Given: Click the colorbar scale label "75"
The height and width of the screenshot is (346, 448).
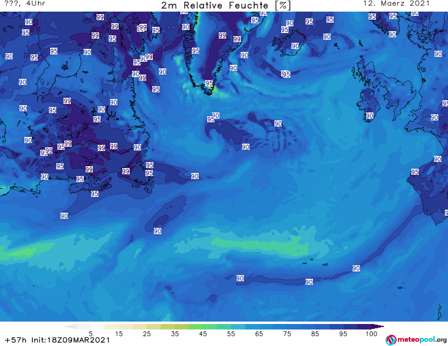Looking at the screenshot, I should (287, 334).
